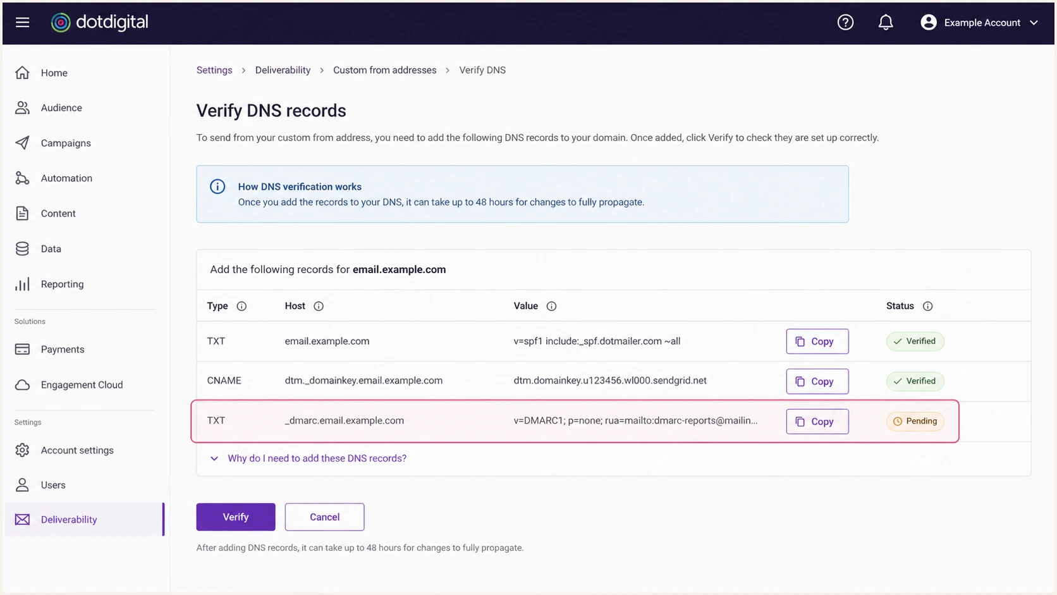The image size is (1057, 595).
Task: Click the Deliverability breadcrumb link
Action: [283, 70]
